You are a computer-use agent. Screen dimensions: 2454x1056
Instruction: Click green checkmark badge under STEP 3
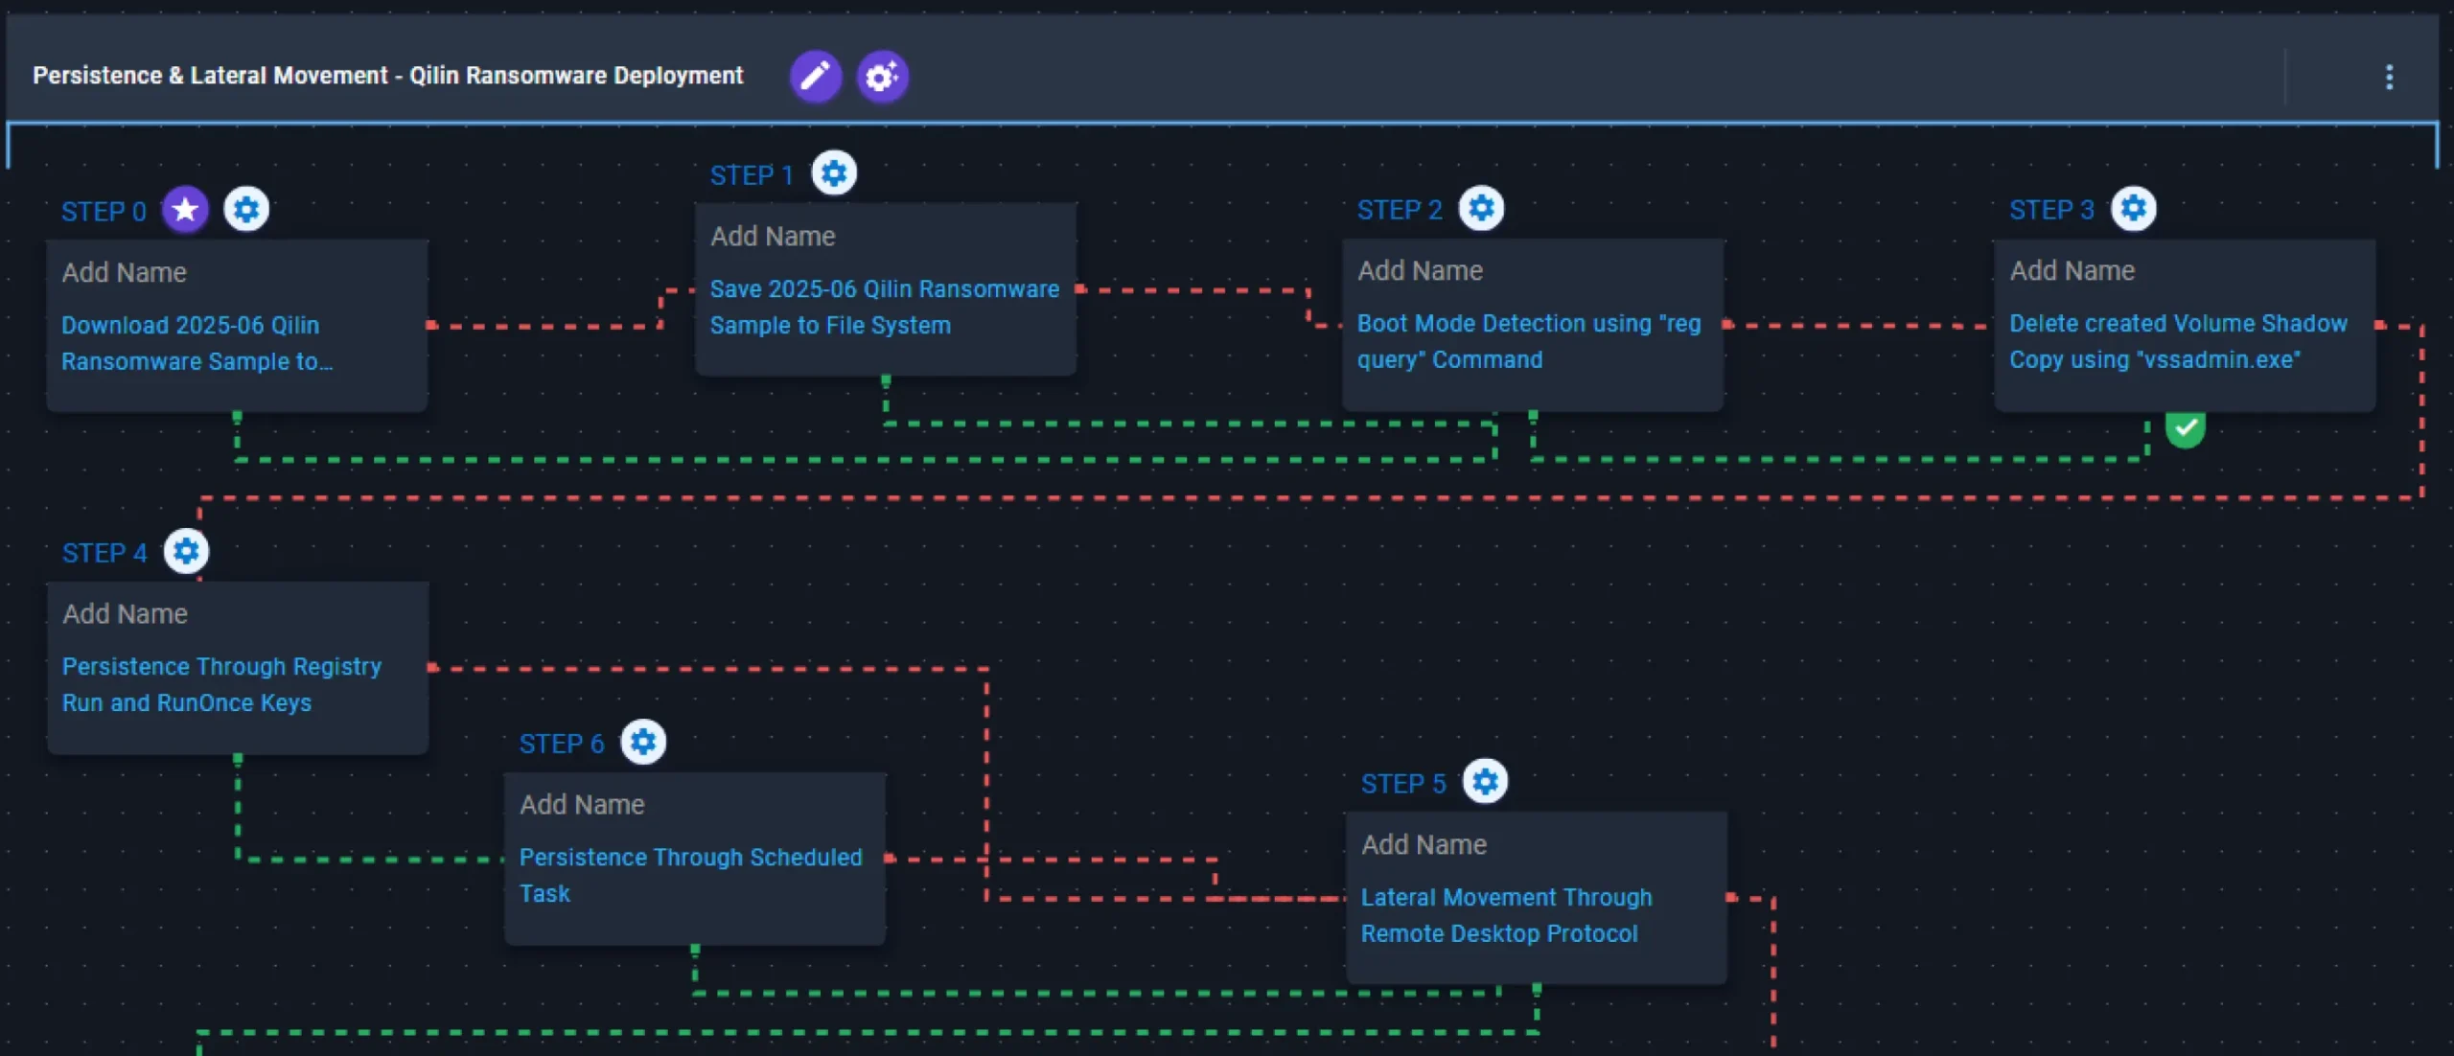(x=2185, y=428)
